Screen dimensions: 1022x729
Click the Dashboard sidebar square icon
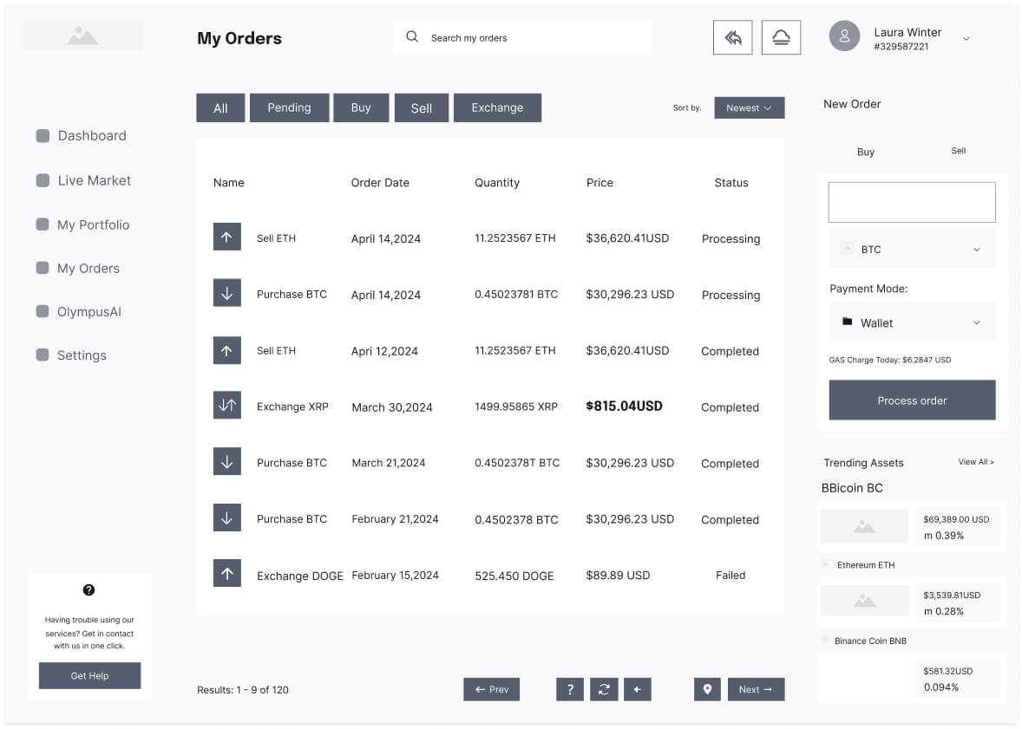(x=43, y=135)
